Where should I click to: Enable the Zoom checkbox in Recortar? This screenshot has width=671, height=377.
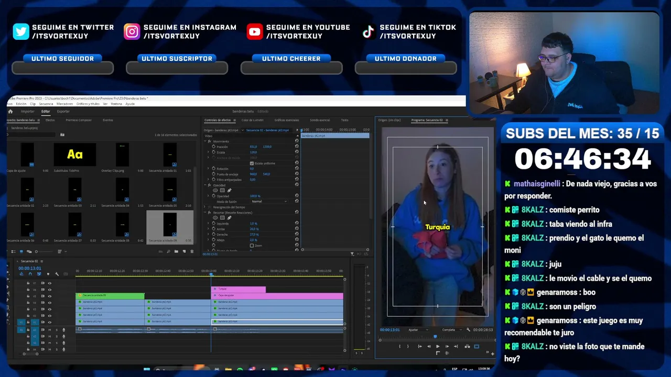pos(252,246)
